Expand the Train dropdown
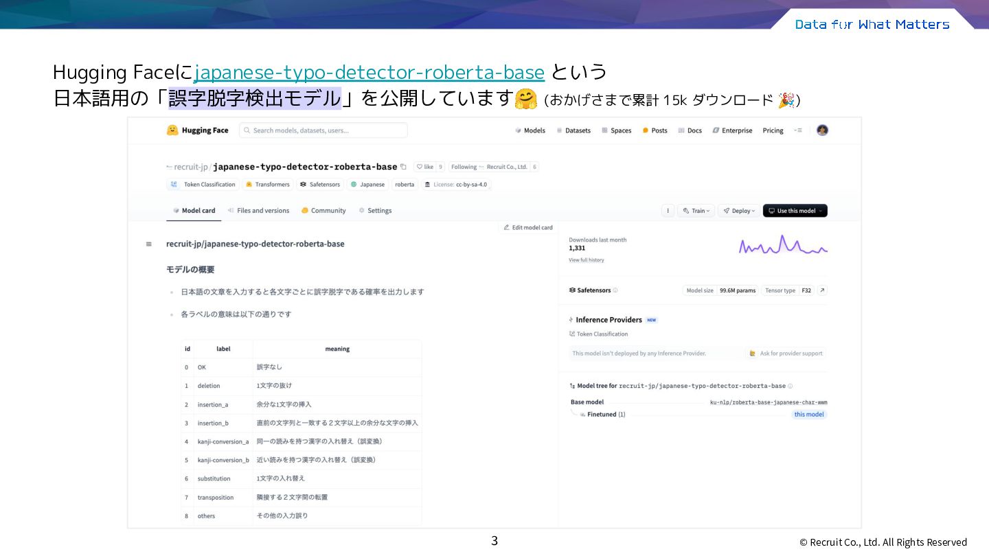Image resolution: width=989 pixels, height=556 pixels. pyautogui.click(x=696, y=211)
